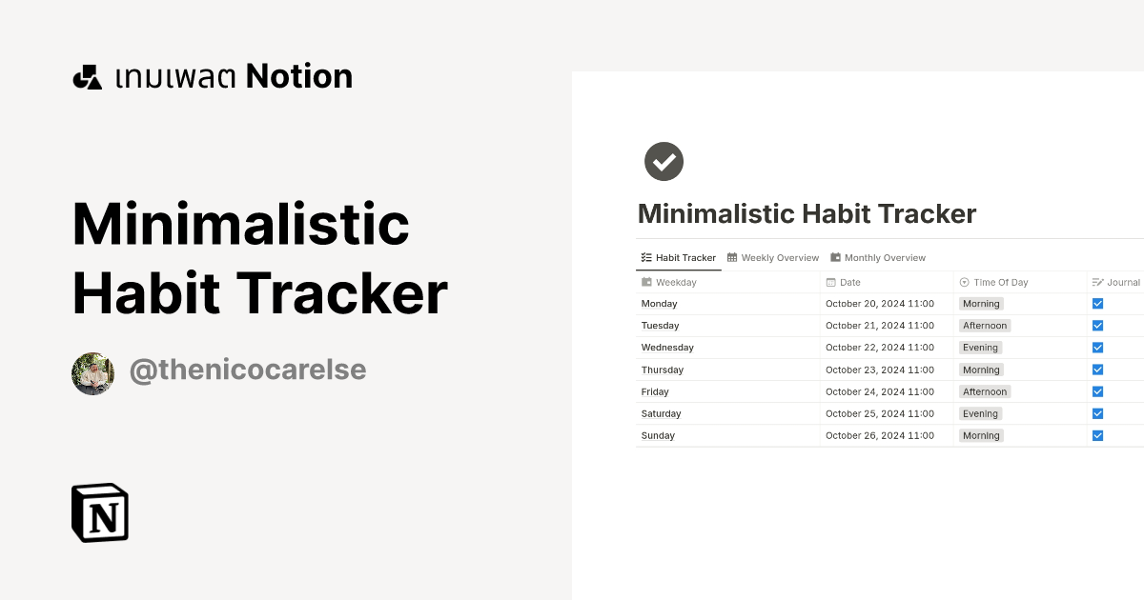Click the calendar icon beside Weekly Overview

(x=732, y=257)
